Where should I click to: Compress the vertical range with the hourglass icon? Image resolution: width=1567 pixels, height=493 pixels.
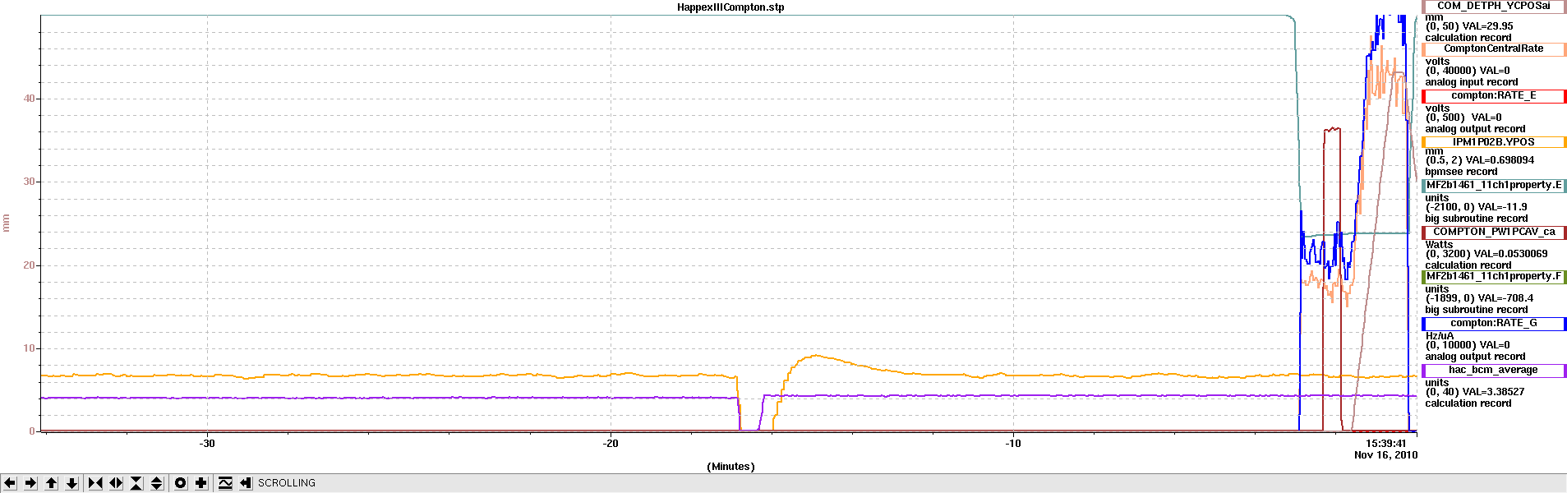[x=136, y=483]
